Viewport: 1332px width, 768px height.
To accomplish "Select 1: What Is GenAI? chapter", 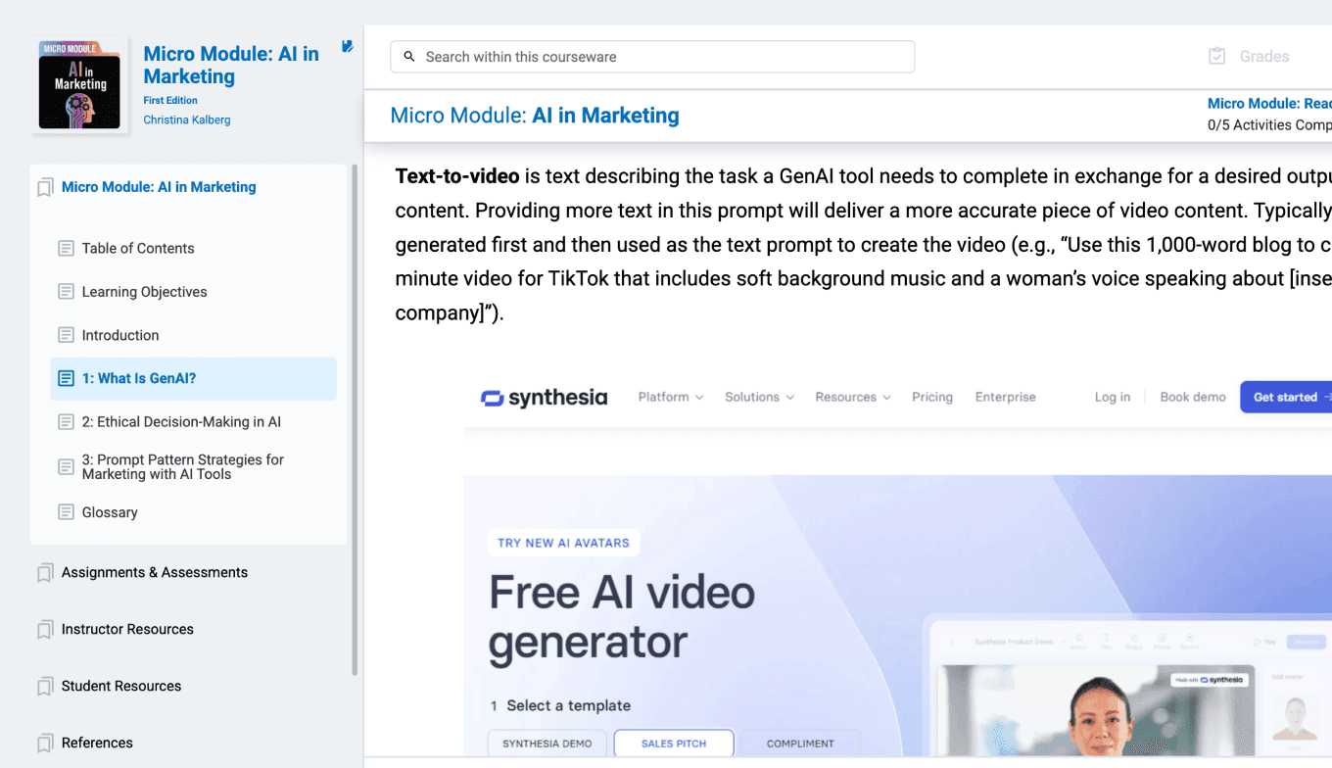I will (193, 378).
